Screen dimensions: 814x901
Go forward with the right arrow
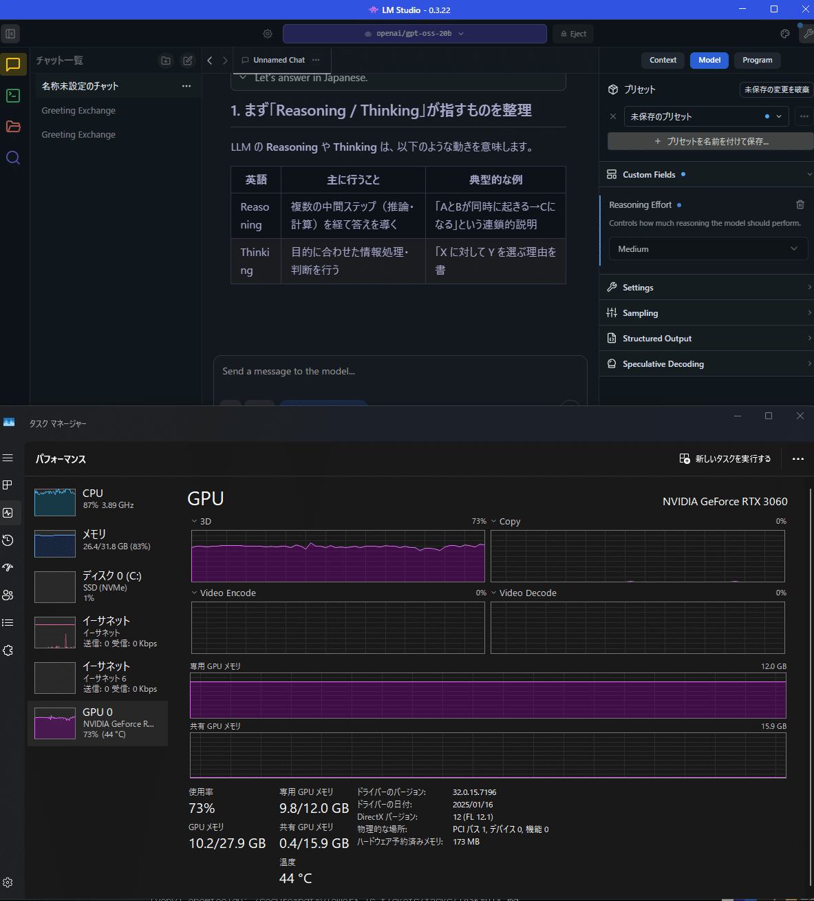click(225, 61)
